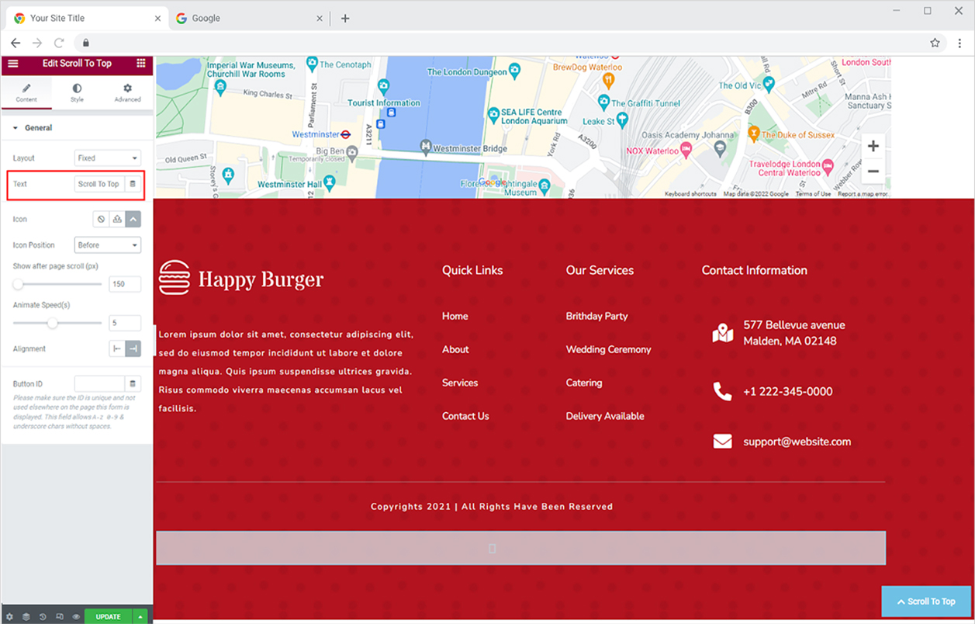Set Icon option to none

coord(101,220)
